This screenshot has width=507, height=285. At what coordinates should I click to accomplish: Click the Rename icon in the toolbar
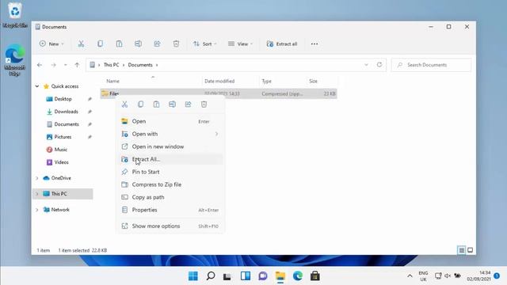pyautogui.click(x=138, y=44)
